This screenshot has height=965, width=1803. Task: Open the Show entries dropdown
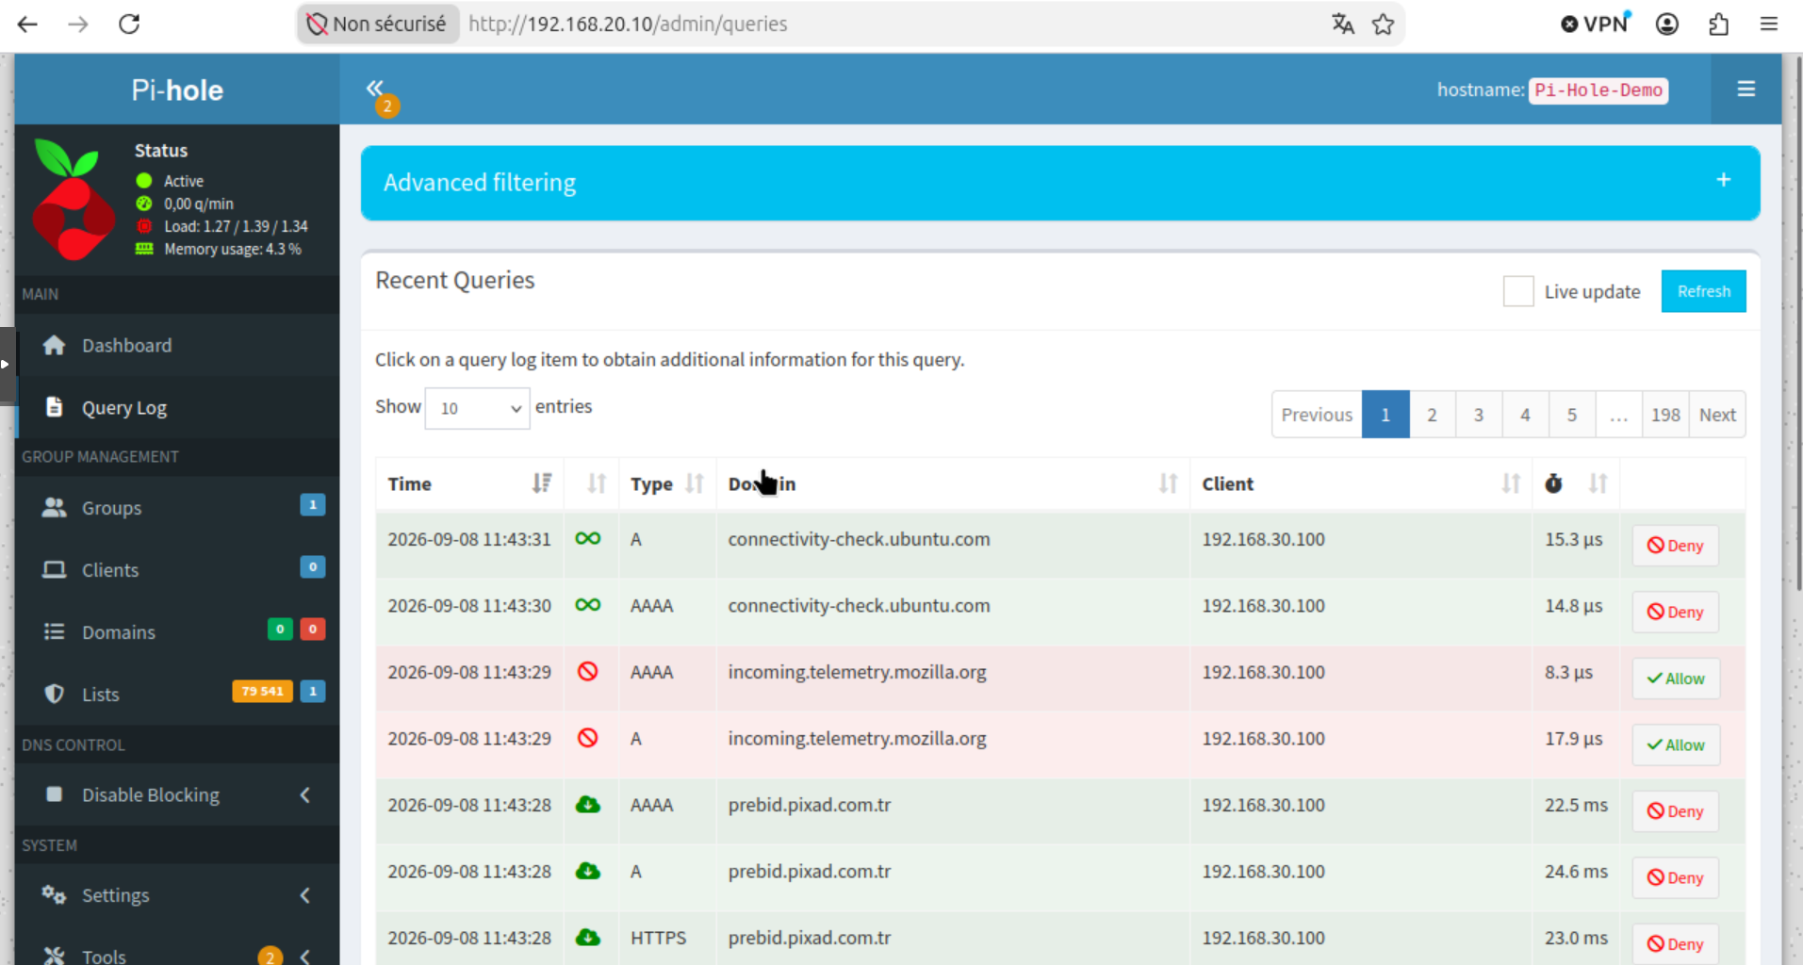pyautogui.click(x=477, y=408)
